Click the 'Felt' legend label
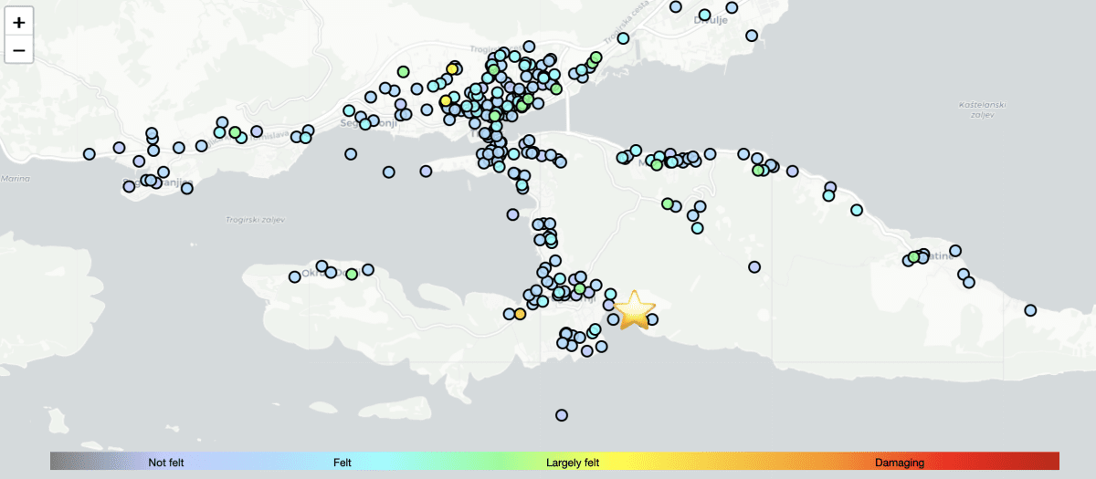 [342, 463]
